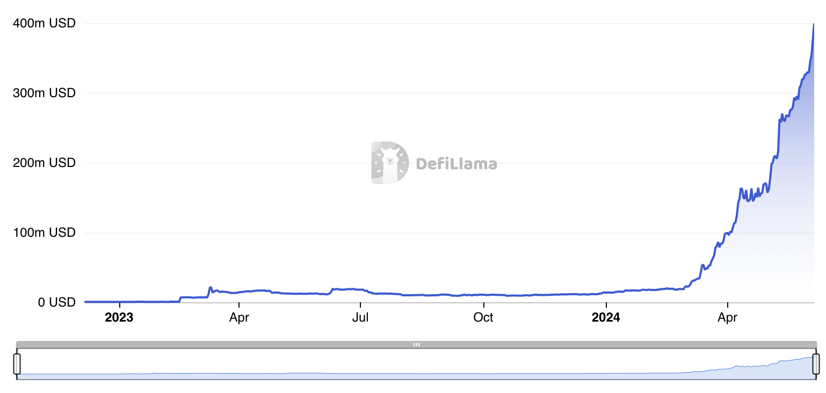Select the 2023 x-axis label
The image size is (826, 393).
point(119,318)
